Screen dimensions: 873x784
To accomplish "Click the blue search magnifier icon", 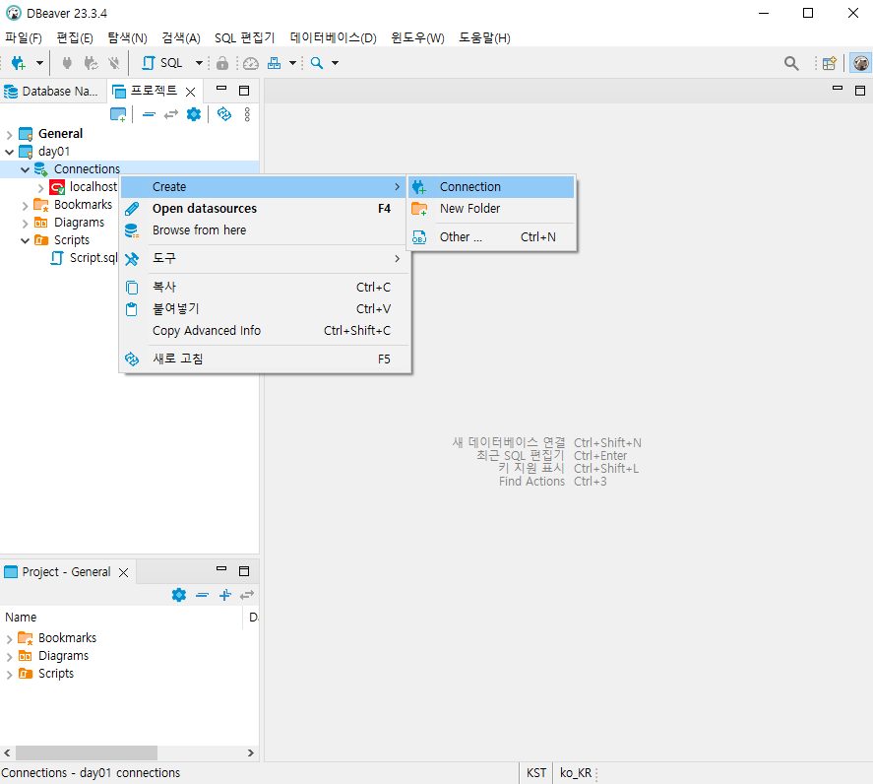I will (x=317, y=63).
